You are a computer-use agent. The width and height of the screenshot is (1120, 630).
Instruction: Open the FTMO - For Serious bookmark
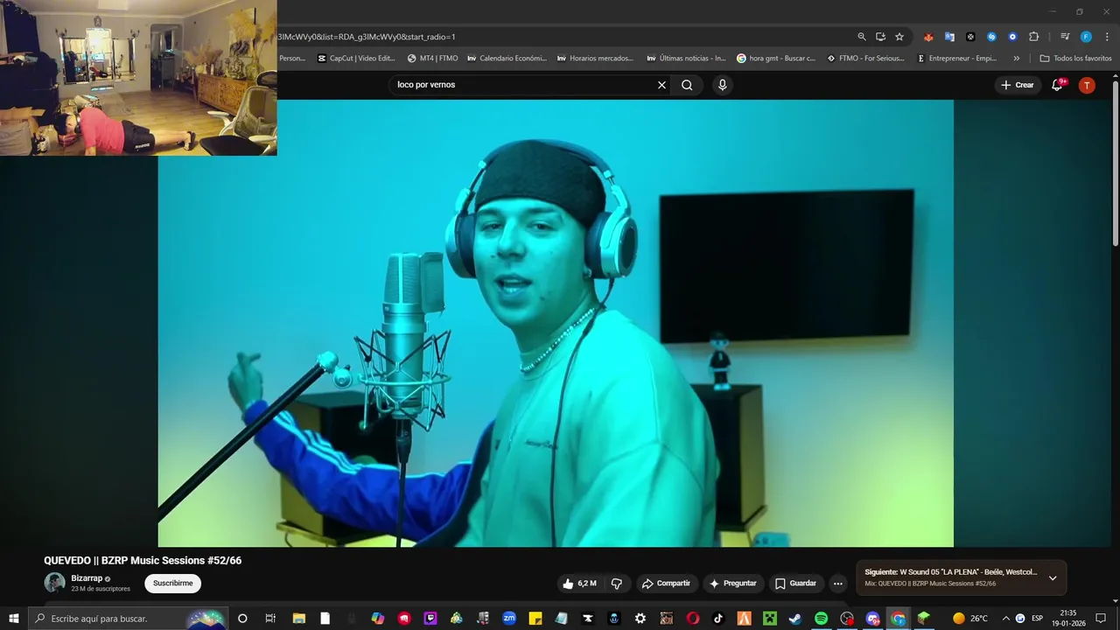(865, 59)
